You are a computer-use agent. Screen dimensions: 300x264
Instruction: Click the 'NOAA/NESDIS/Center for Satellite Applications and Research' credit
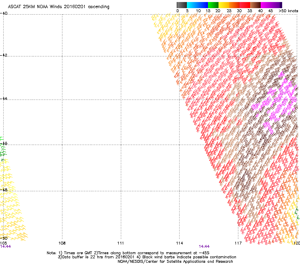point(175,262)
